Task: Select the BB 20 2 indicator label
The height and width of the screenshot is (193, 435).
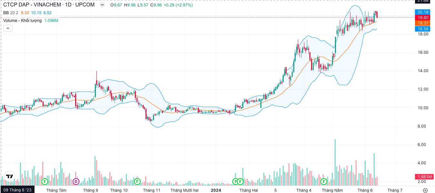Action: point(11,13)
